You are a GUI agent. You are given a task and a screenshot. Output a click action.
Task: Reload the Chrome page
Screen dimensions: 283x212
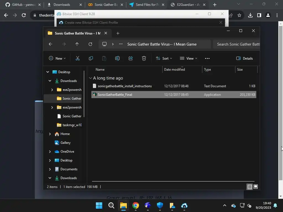point(24,15)
